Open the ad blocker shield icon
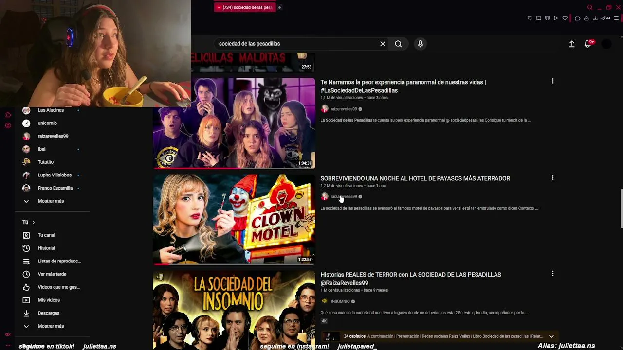Viewport: 623px width, 350px height. 547,18
